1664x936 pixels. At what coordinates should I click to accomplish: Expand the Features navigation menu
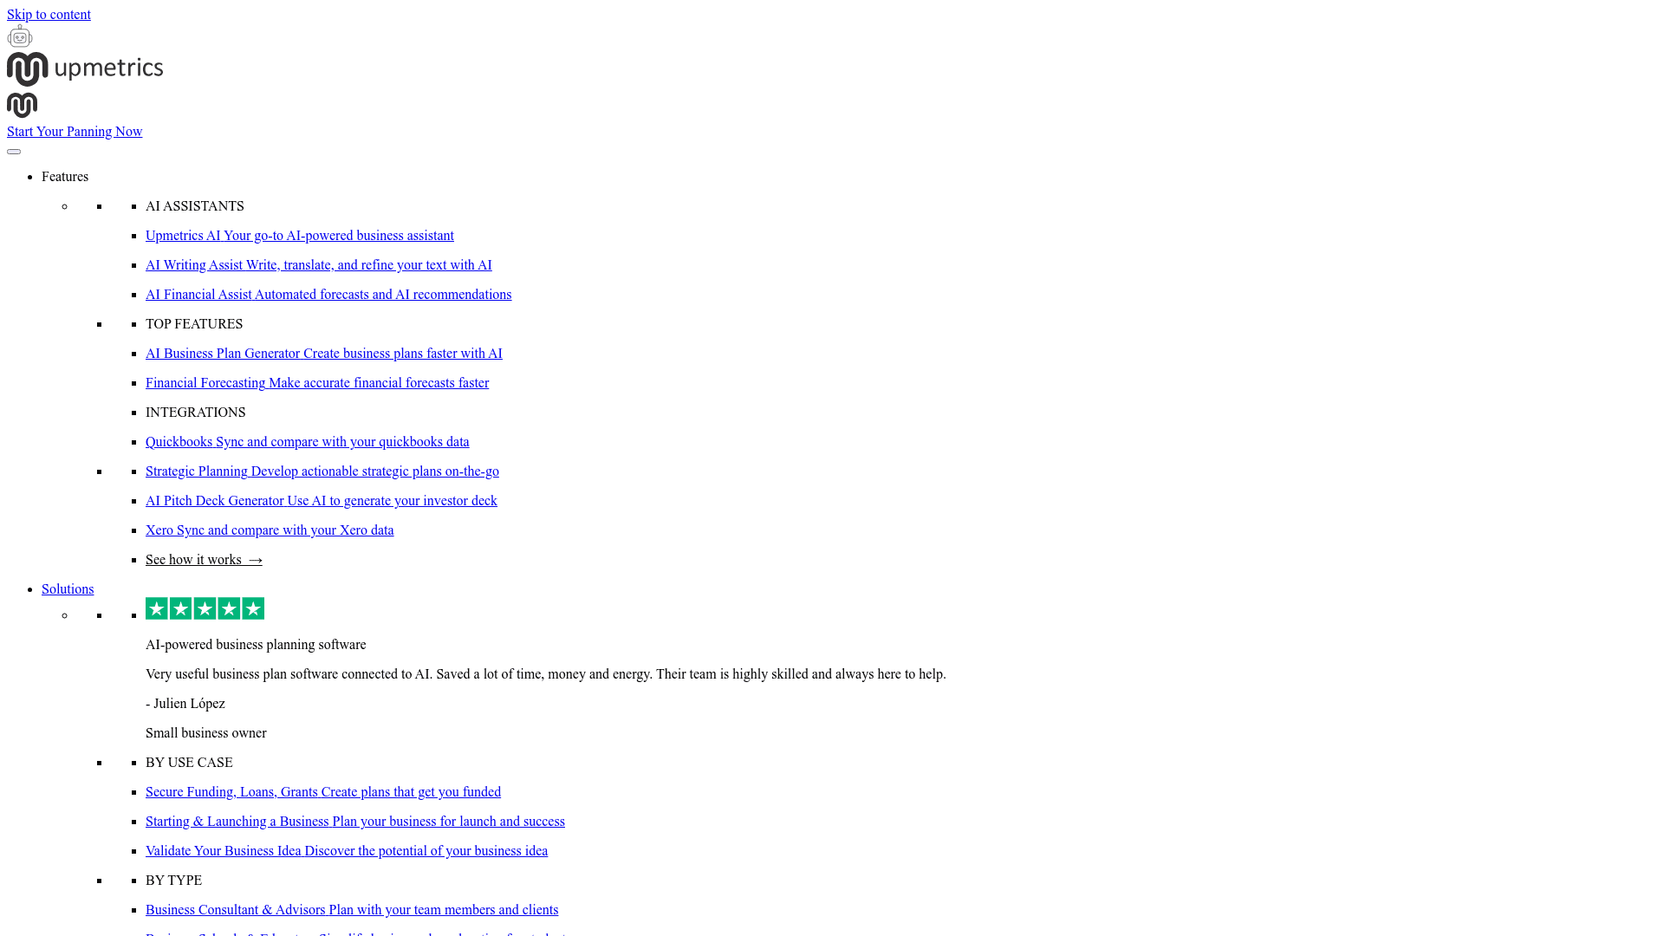(x=65, y=176)
